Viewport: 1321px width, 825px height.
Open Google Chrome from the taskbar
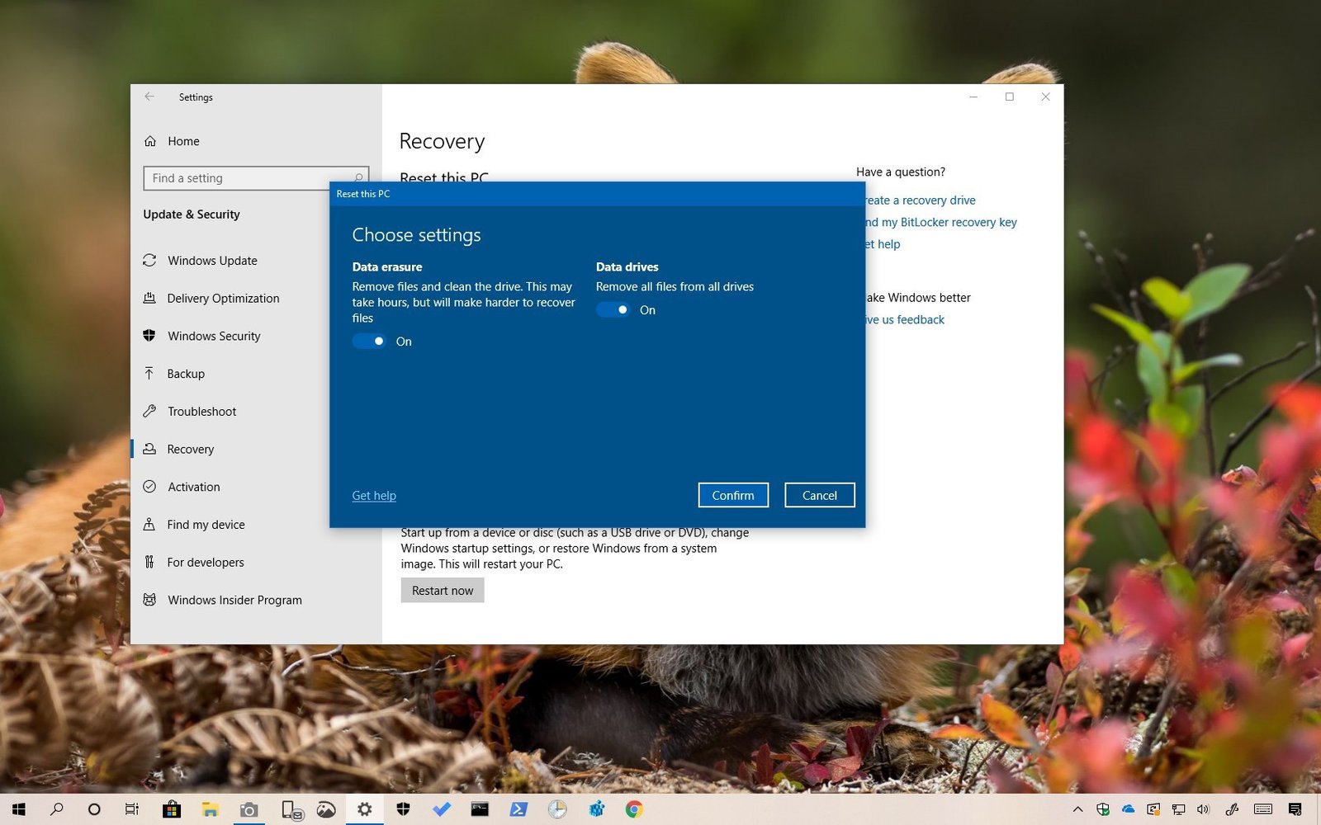tap(634, 809)
